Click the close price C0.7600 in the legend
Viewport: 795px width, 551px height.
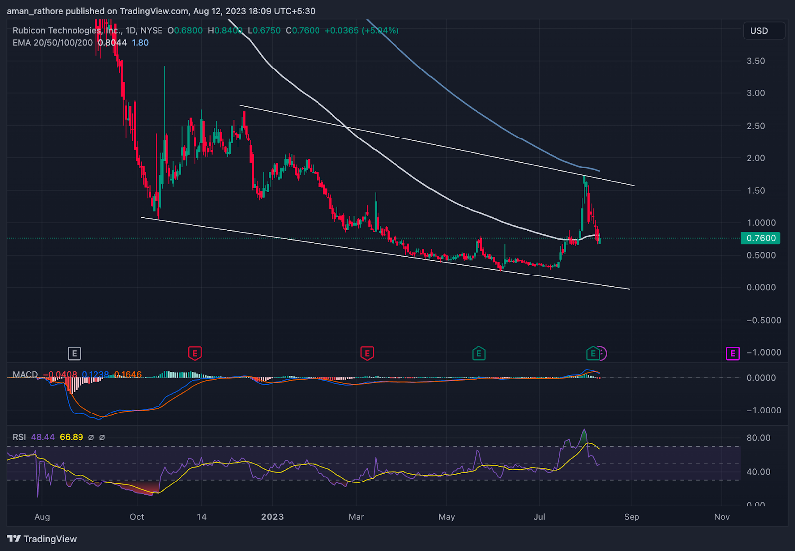(303, 30)
